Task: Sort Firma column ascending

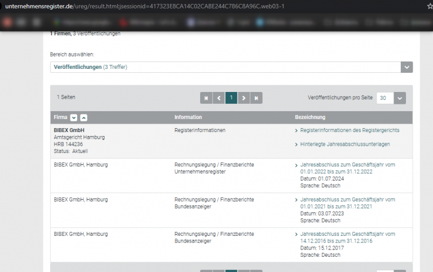Action: point(83,117)
